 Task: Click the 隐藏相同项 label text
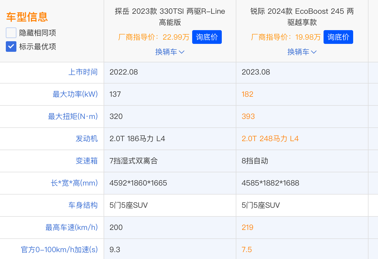click(38, 33)
